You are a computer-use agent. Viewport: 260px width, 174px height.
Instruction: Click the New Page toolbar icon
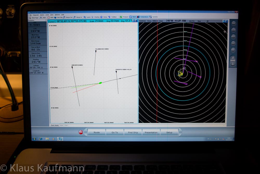tap(30, 17)
